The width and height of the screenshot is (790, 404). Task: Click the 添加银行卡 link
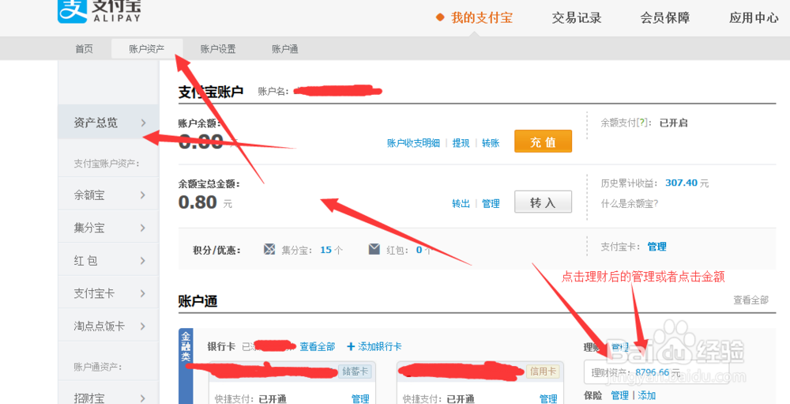click(379, 346)
